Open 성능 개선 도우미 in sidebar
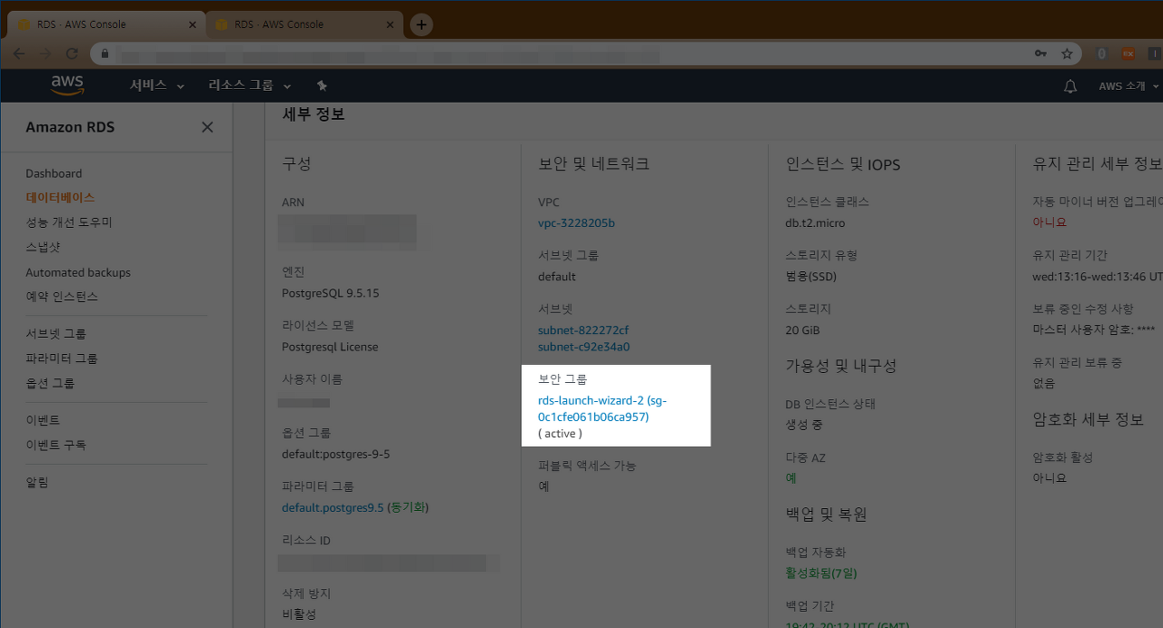The height and width of the screenshot is (628, 1163). pos(69,222)
